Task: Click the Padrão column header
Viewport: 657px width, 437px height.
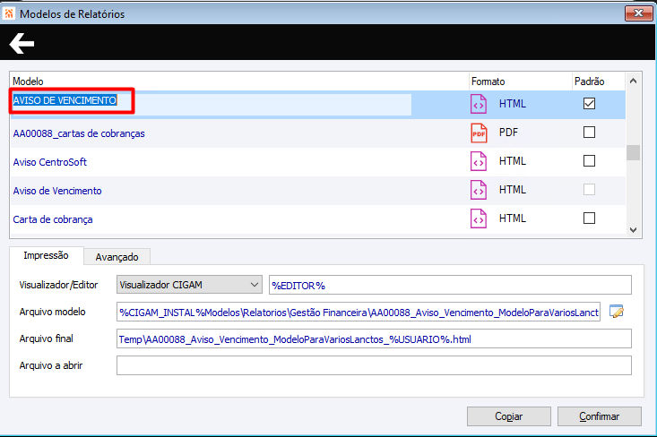Action: (589, 81)
